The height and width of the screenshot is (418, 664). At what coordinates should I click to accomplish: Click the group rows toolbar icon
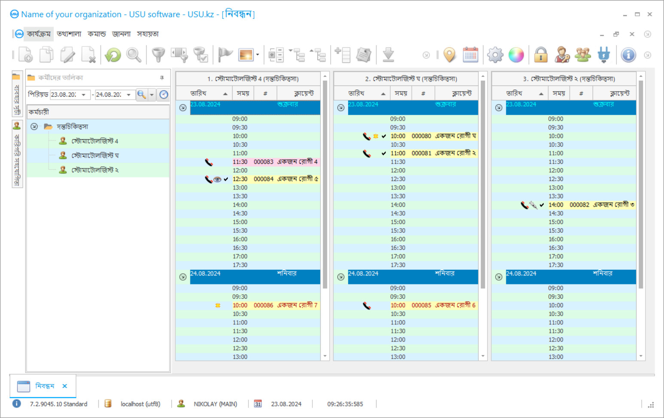point(275,55)
